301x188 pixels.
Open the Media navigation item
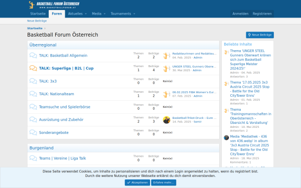tap(96, 14)
